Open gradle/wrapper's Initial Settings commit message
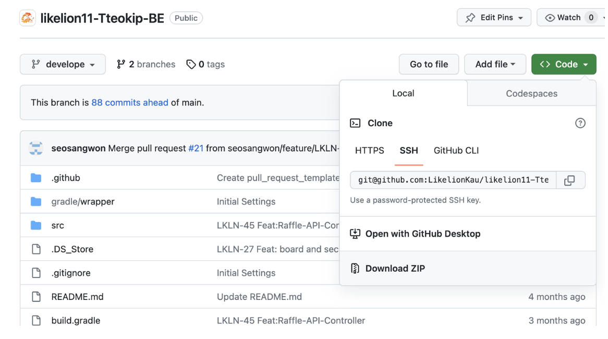 click(246, 202)
